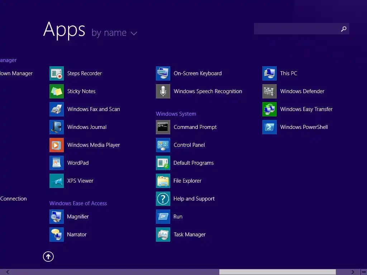Click the 'Command Prompt' text
Viewport: 367px width, 275px height.
(x=195, y=127)
